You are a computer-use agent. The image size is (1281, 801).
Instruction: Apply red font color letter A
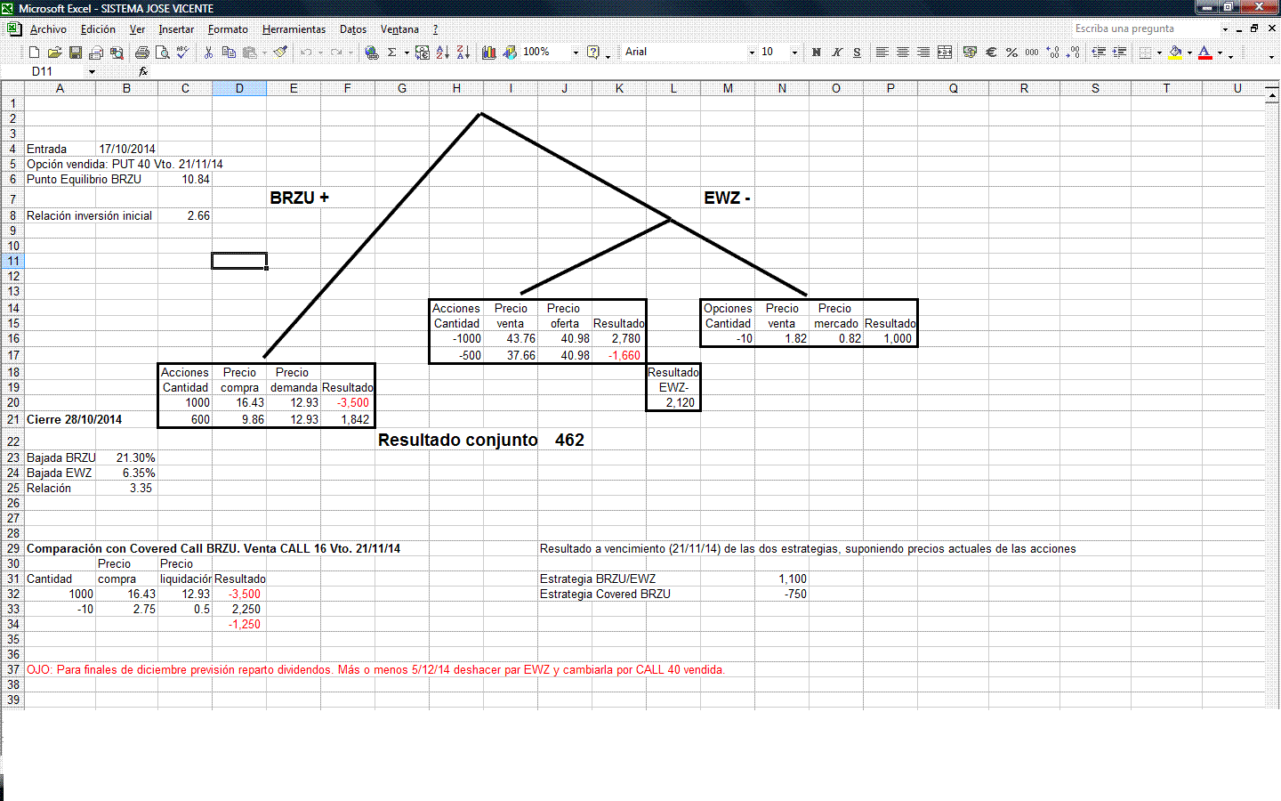coord(1205,53)
